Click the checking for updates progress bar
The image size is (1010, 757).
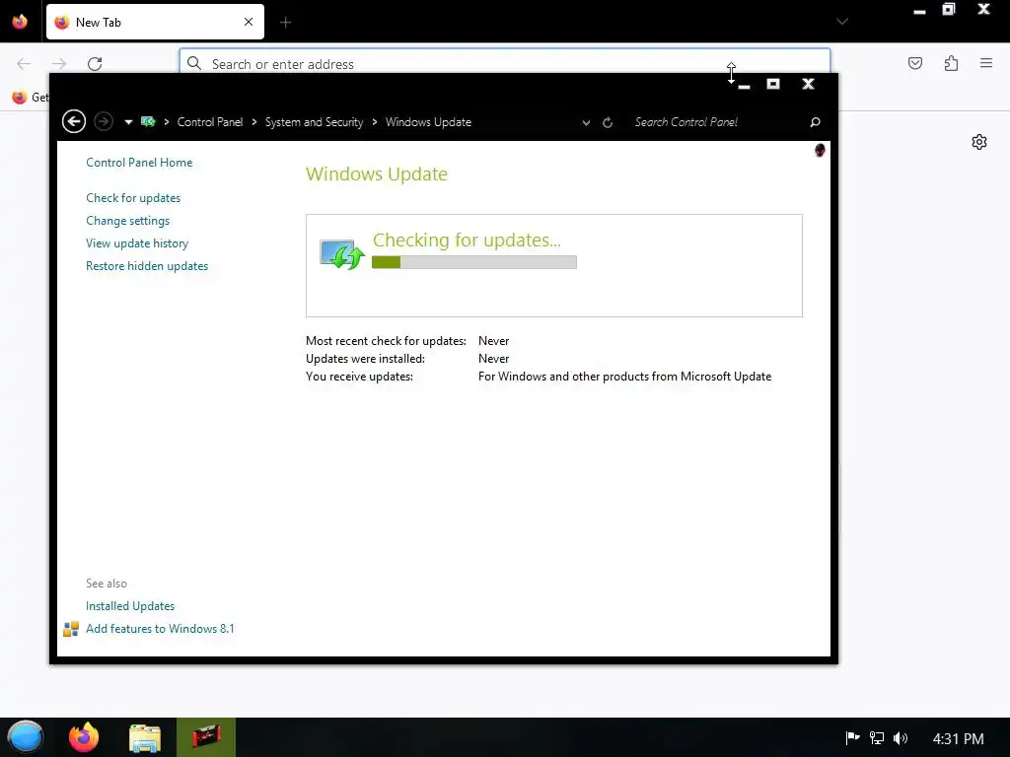click(474, 262)
